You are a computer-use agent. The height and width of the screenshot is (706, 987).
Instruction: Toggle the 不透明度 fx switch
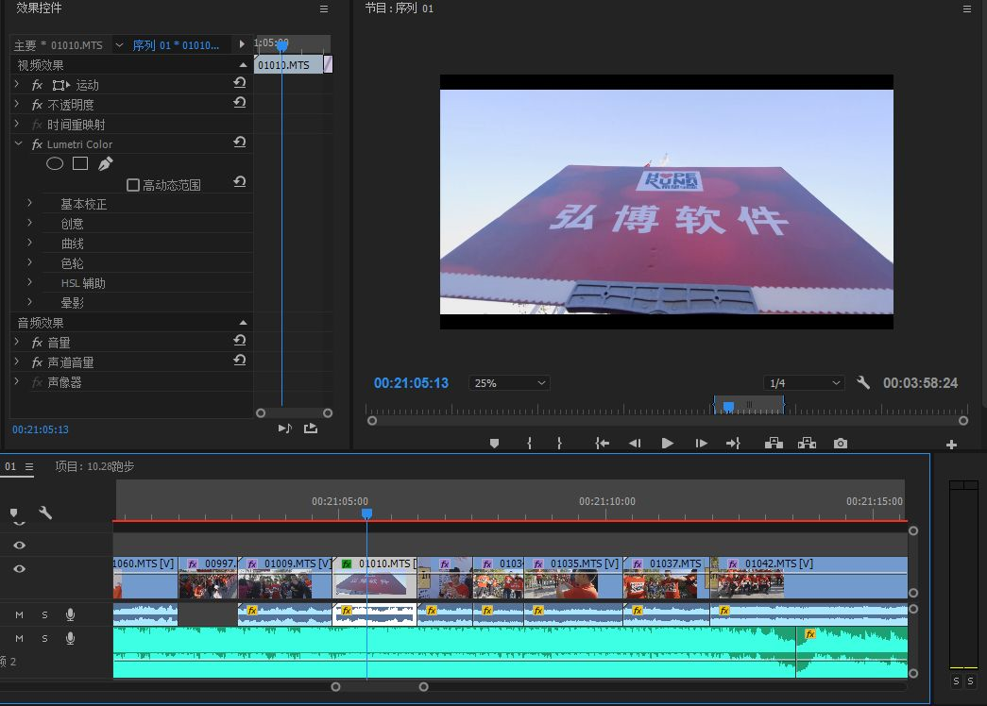[x=37, y=105]
